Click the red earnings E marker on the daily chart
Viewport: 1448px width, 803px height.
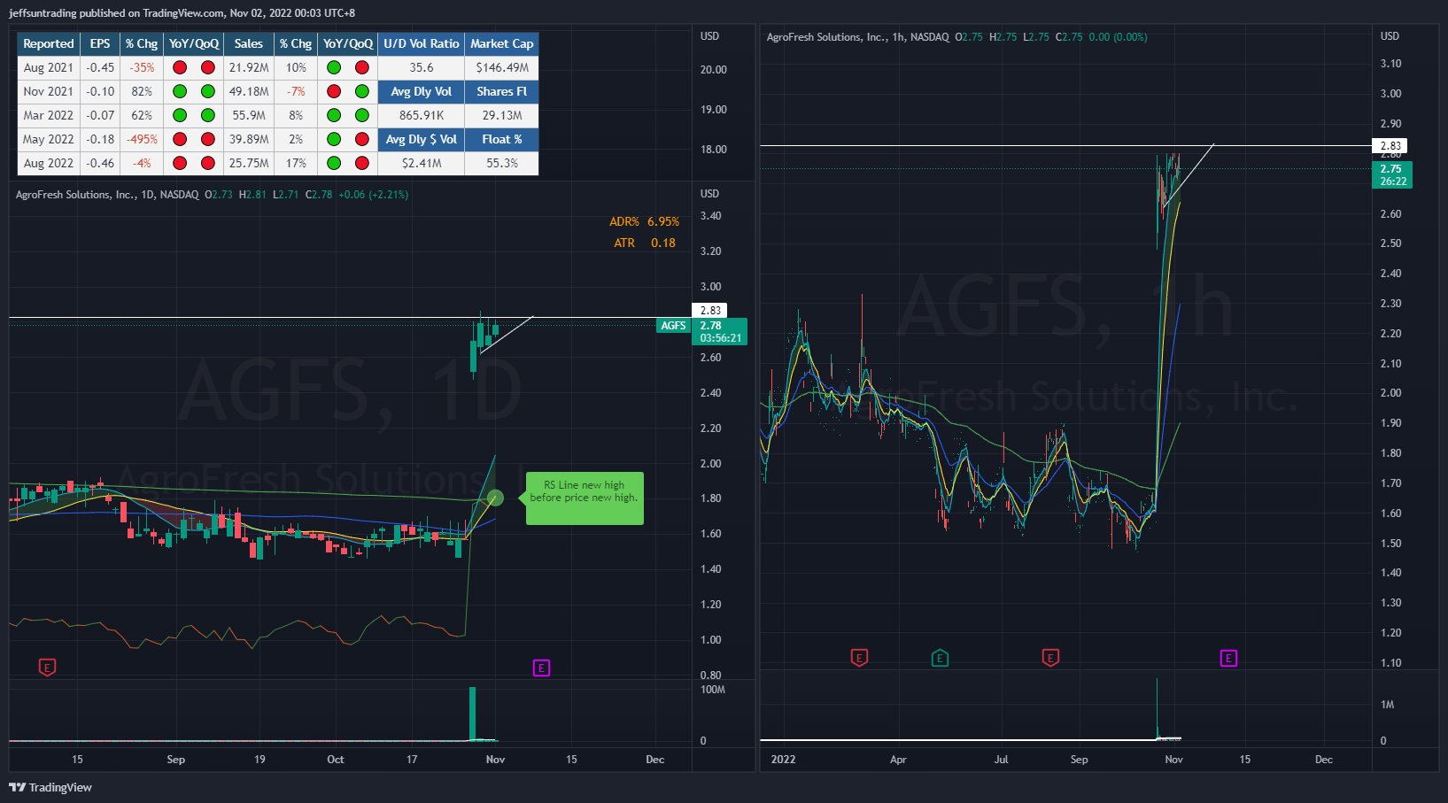[x=48, y=667]
